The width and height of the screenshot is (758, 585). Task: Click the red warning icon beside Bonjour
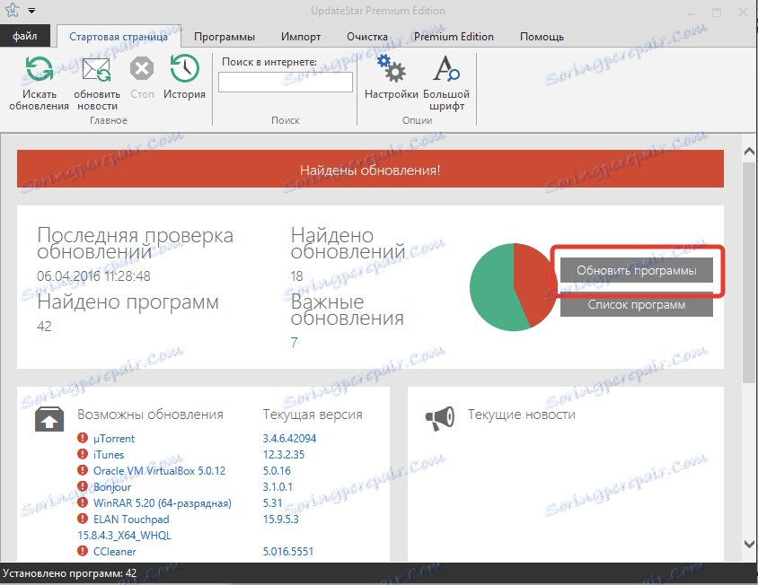(83, 486)
